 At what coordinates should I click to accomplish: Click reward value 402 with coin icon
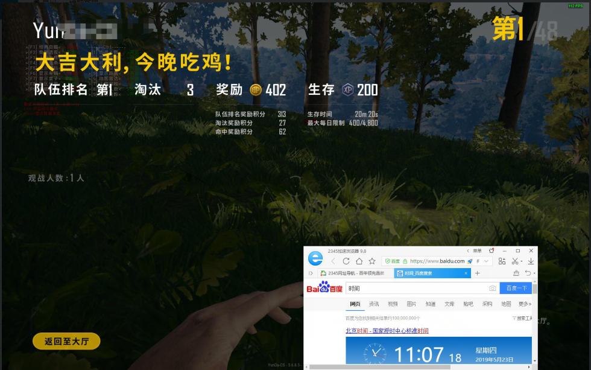(x=268, y=90)
